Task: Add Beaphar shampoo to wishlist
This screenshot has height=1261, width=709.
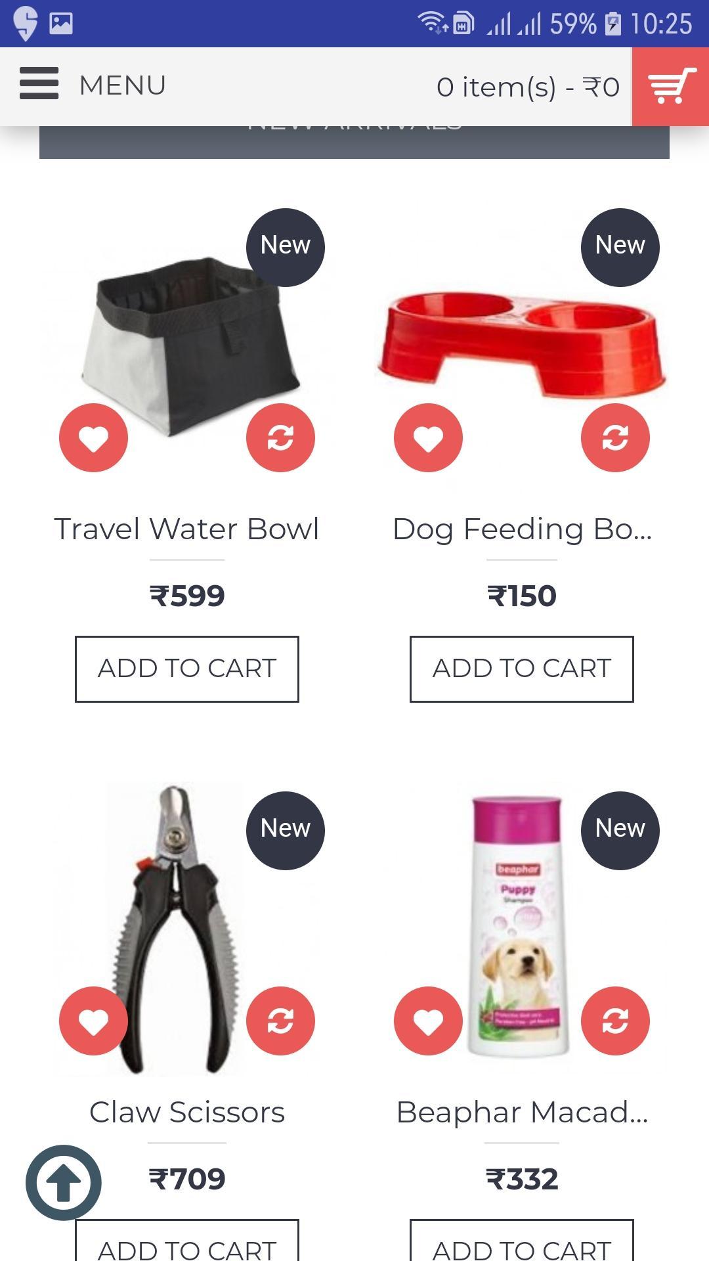Action: pos(428,1021)
